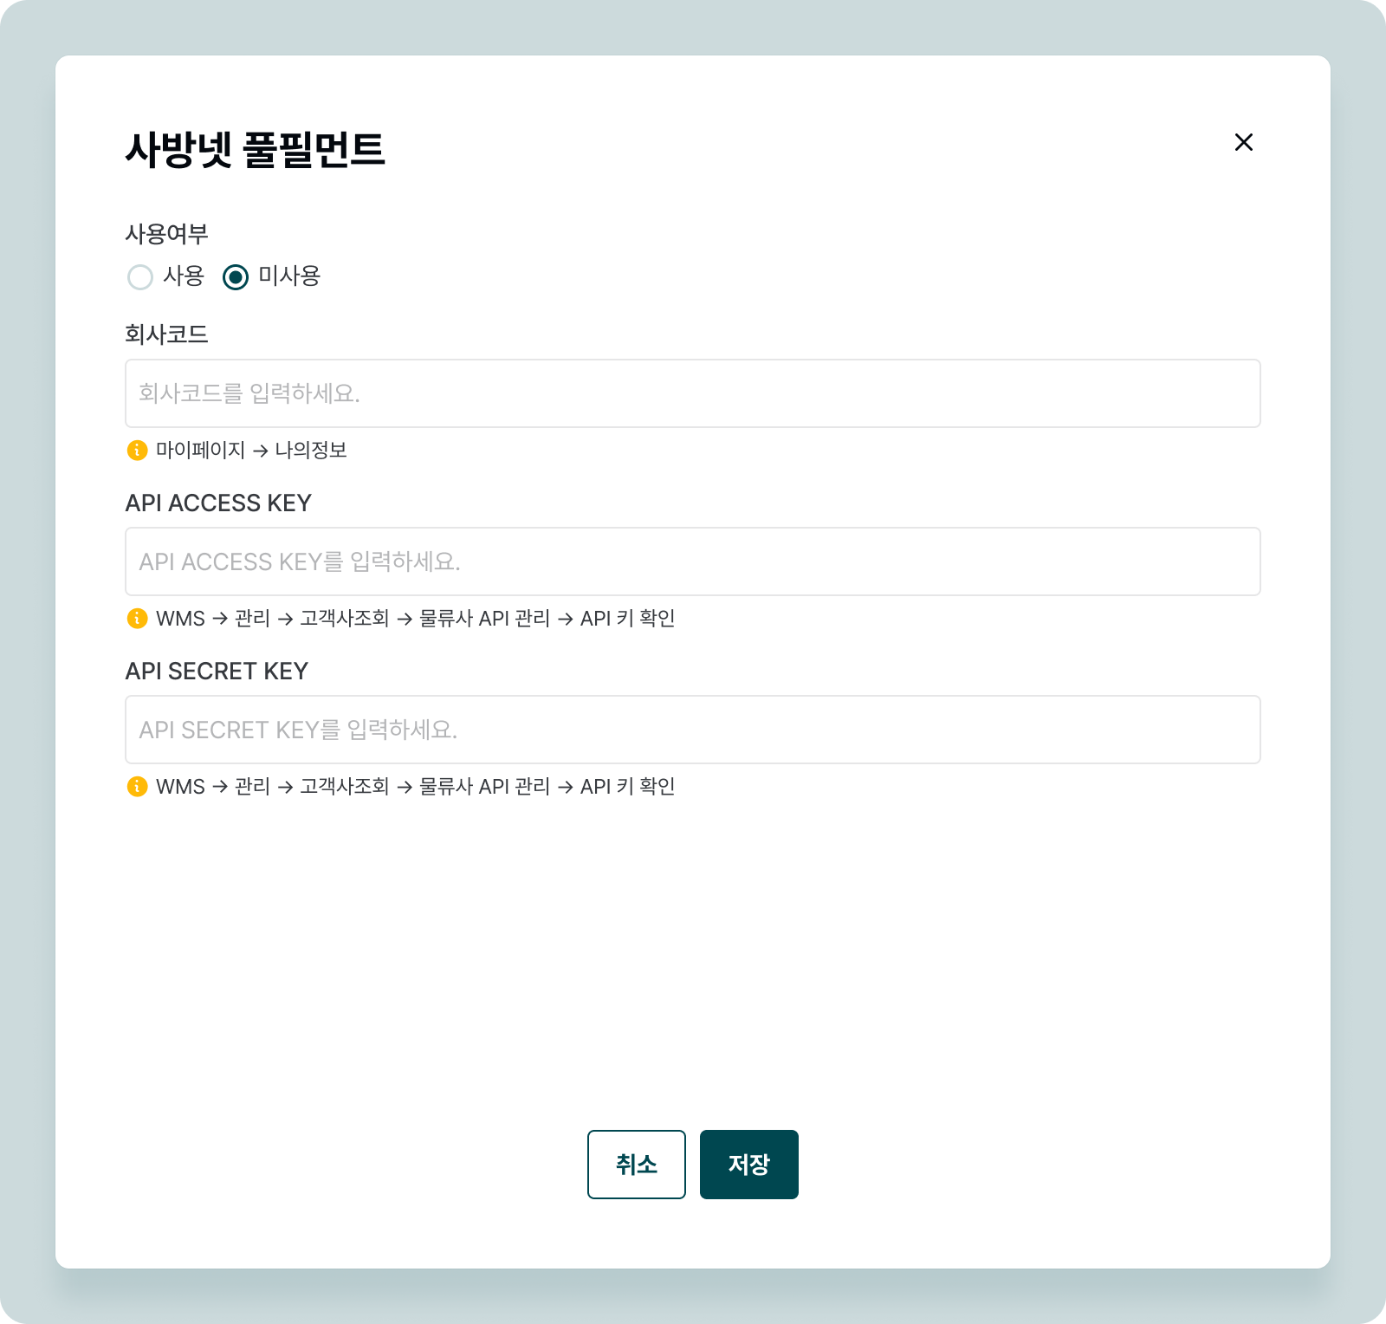
Task: Click the API ACCESS KEY label
Action: (218, 503)
